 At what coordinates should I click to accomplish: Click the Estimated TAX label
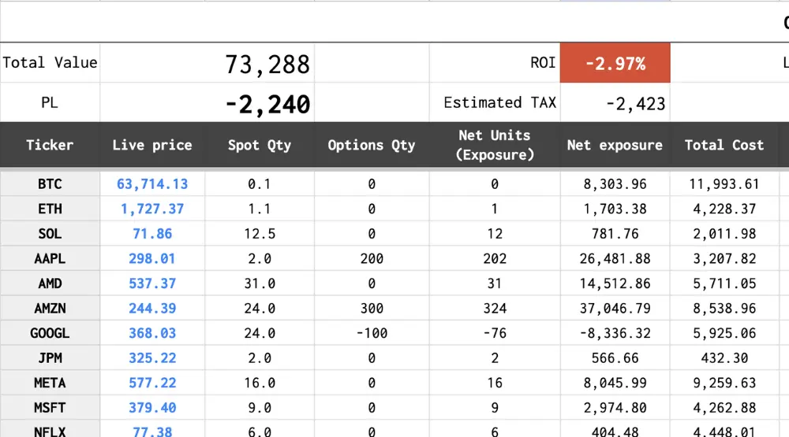[499, 102]
